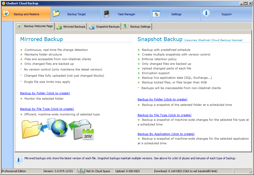Viewport: 254px width, 175px height.
Task: Switch to the Backup Welcome Page tab
Action: pyautogui.click(x=35, y=26)
